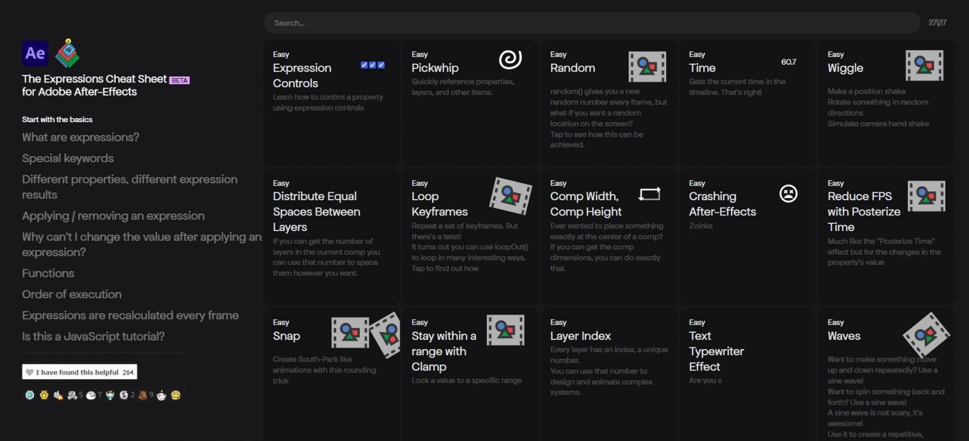Click the Zoinks description text

(701, 226)
